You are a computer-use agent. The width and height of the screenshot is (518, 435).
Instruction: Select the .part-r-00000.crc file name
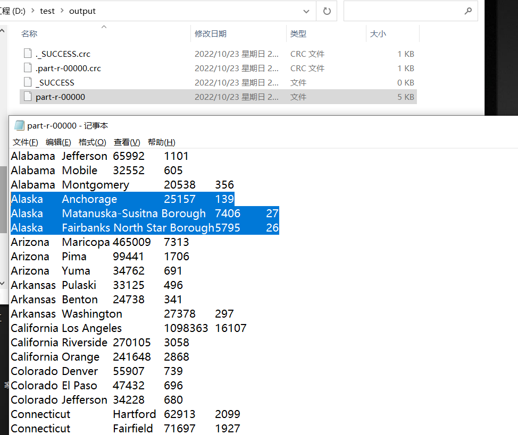click(x=68, y=69)
